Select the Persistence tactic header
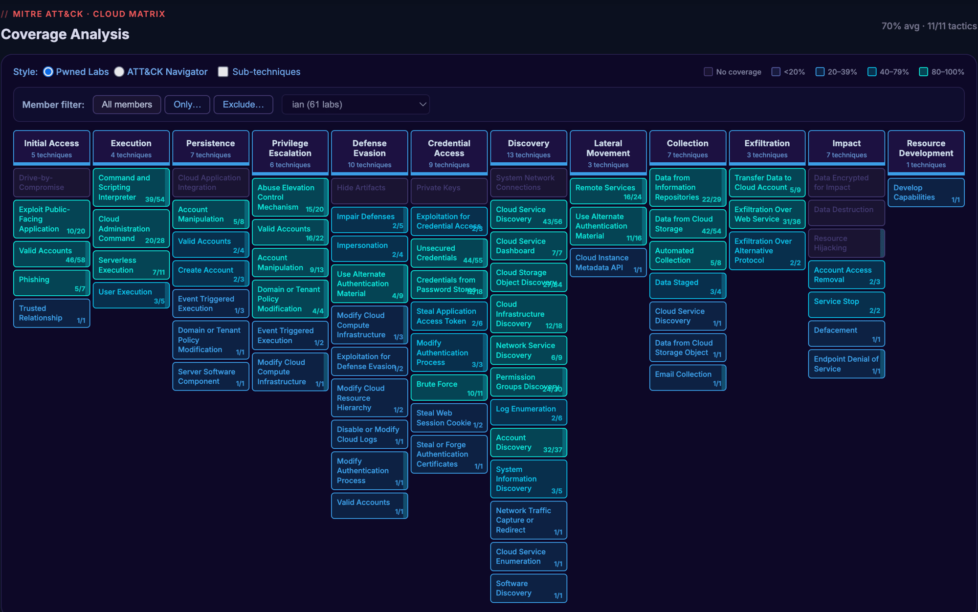Screen dimensions: 978x612 click(x=211, y=148)
